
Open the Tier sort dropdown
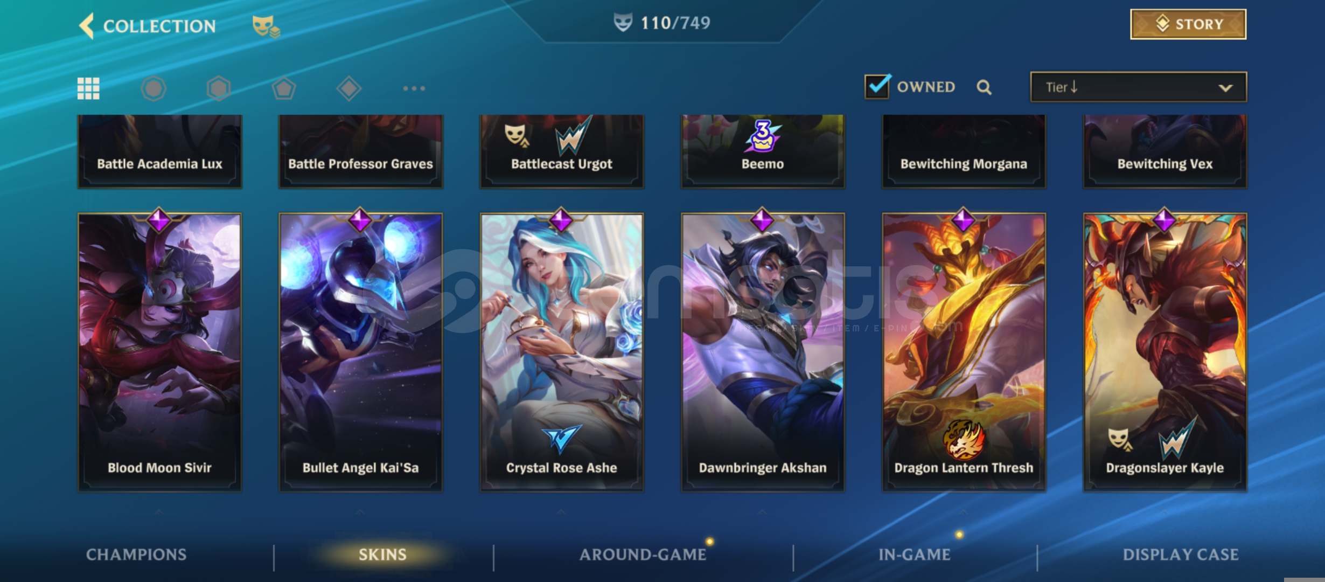tap(1138, 87)
